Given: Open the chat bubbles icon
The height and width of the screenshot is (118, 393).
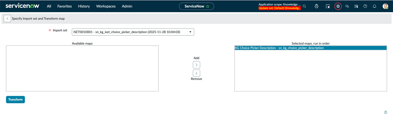Looking at the screenshot, I should tap(347, 6).
